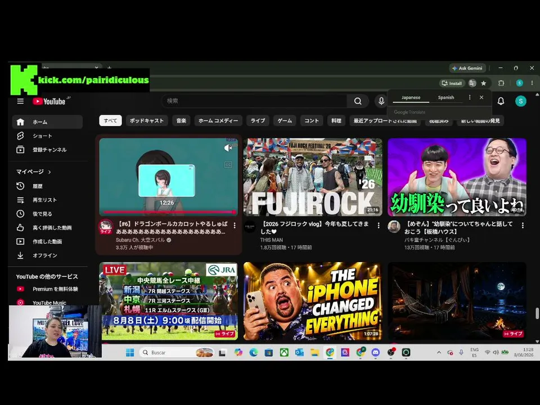Open Discord from taskbar
The height and width of the screenshot is (405, 540).
pos(375,352)
